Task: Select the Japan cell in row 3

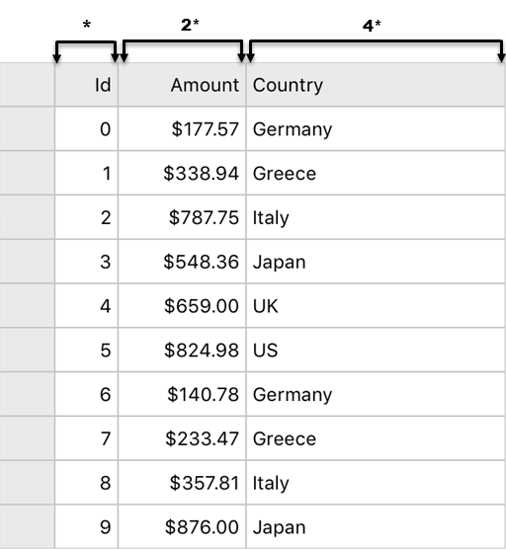Action: click(x=376, y=262)
